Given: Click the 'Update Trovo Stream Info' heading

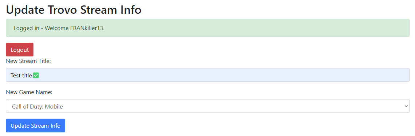Looking at the screenshot, I should coord(73,10).
